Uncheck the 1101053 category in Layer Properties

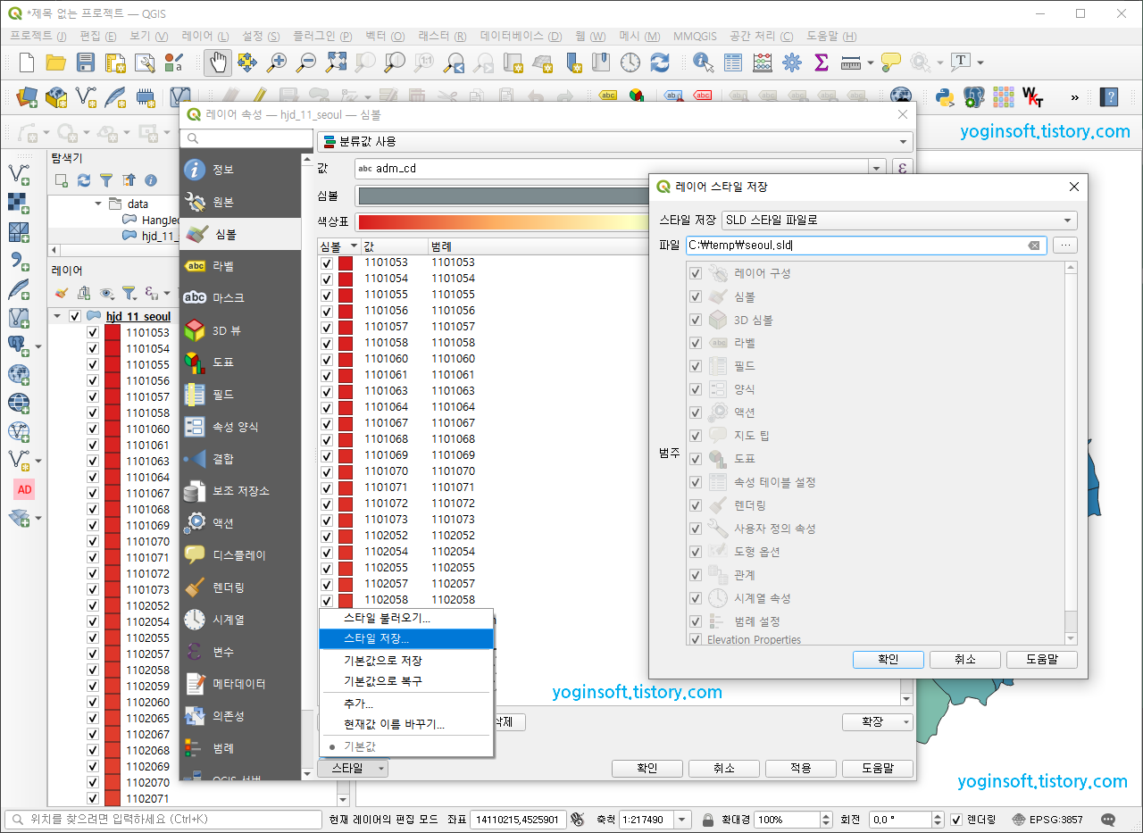(x=327, y=263)
